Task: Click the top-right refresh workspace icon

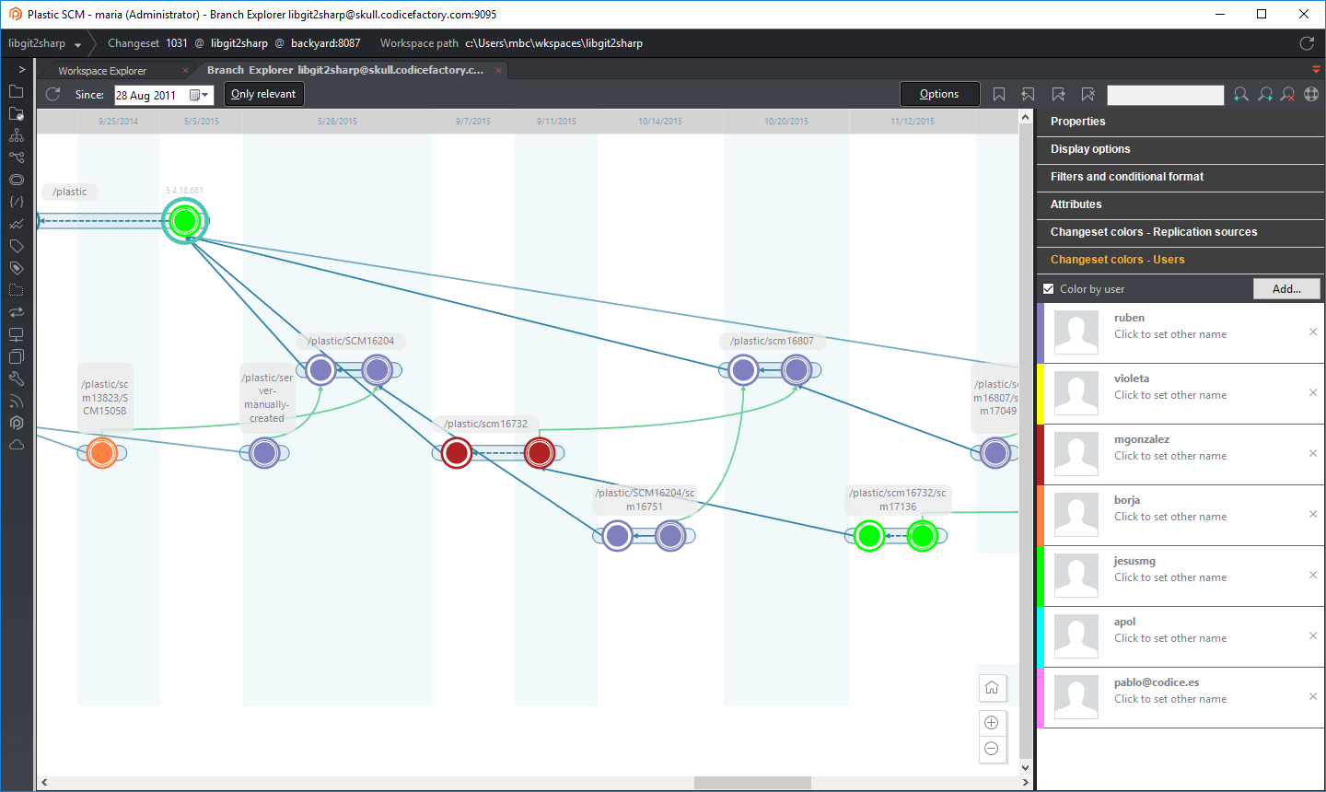Action: tap(1306, 43)
